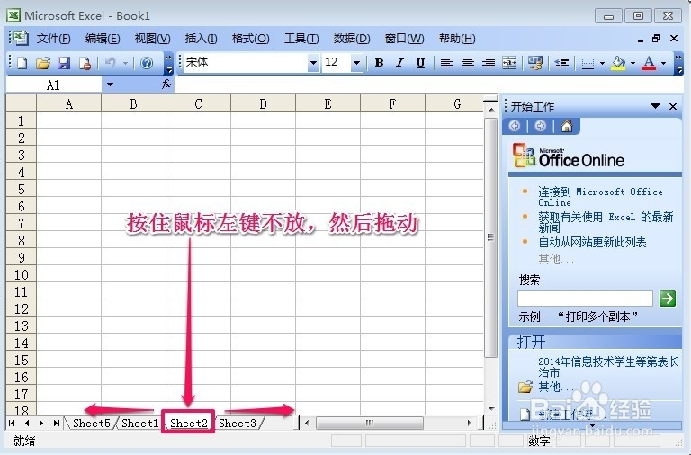Switch to the Sheet5 tab

click(x=92, y=424)
